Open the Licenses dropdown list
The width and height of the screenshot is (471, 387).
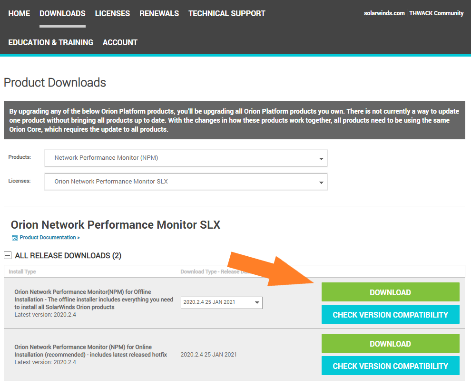click(x=186, y=182)
